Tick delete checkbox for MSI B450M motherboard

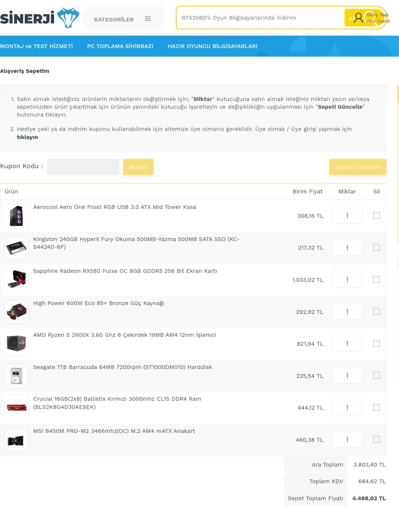click(376, 440)
